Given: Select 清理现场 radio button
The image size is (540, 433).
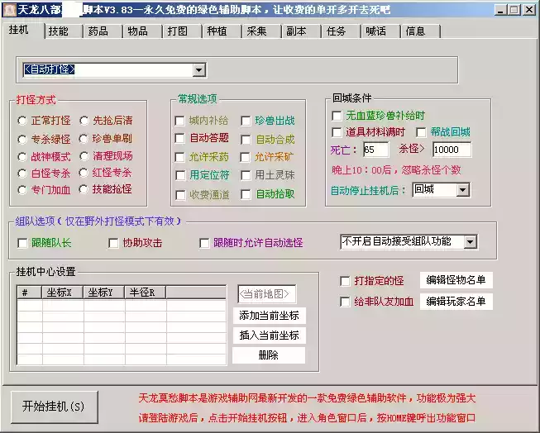Looking at the screenshot, I should (84, 156).
